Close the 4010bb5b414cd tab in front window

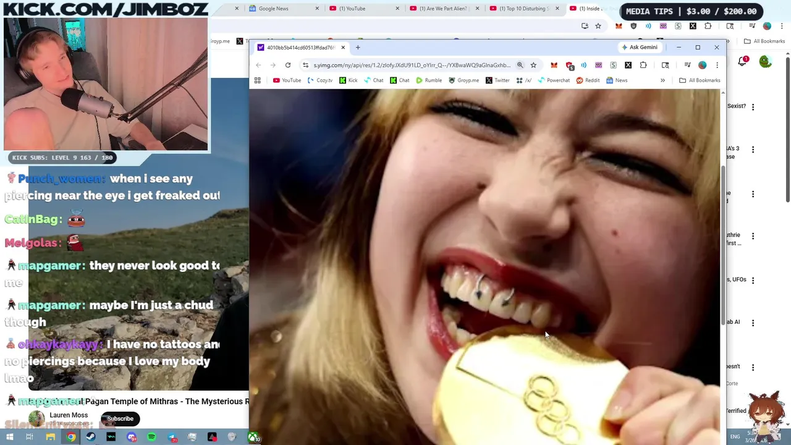click(343, 48)
